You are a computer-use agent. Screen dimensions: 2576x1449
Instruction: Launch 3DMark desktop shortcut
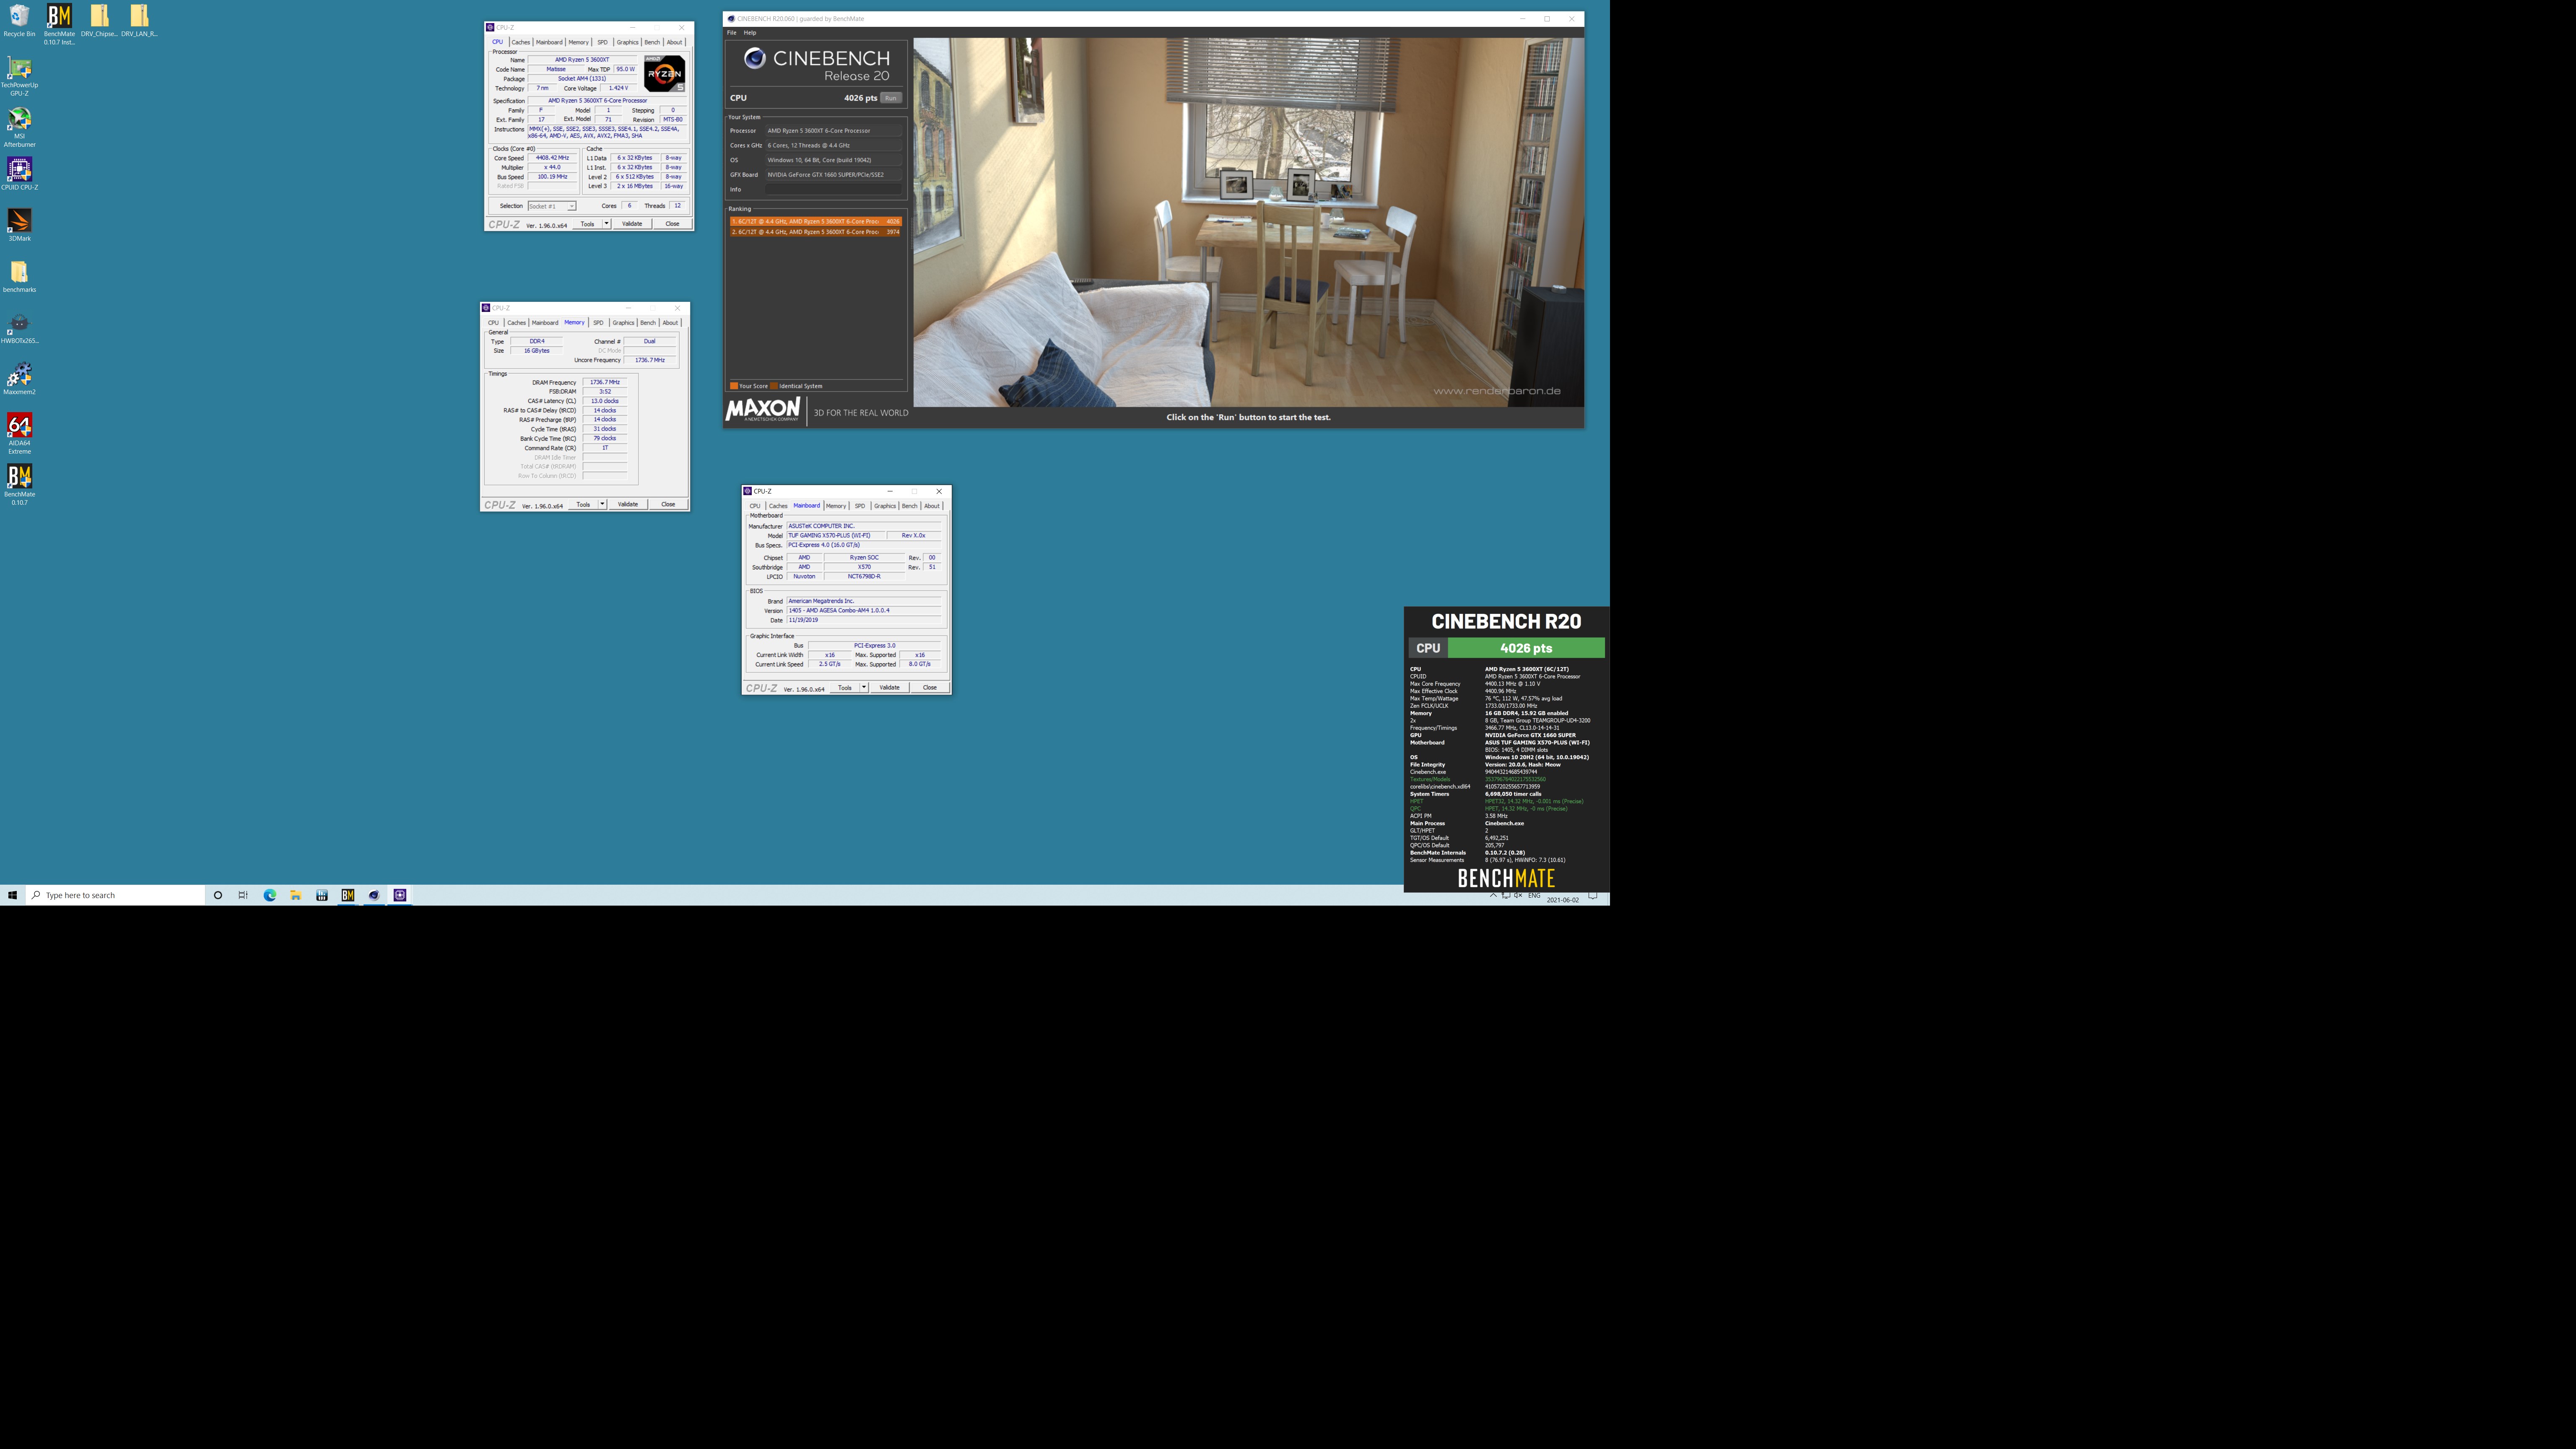[x=19, y=225]
